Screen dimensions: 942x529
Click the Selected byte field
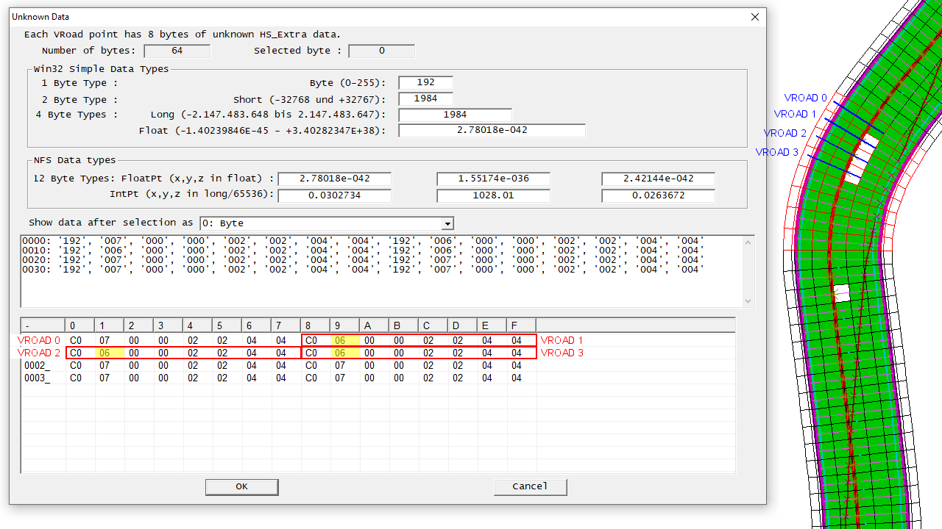[x=381, y=51]
